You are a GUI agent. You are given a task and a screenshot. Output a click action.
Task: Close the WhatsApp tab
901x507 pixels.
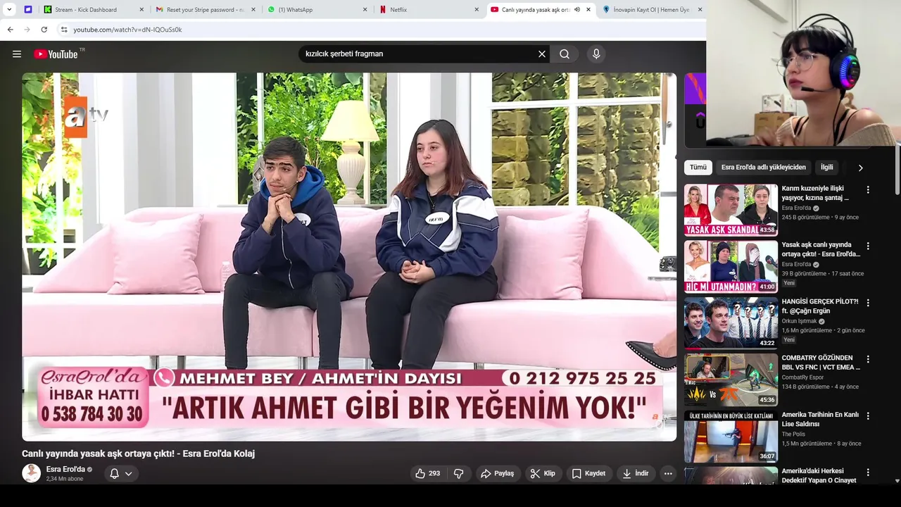[x=365, y=10]
